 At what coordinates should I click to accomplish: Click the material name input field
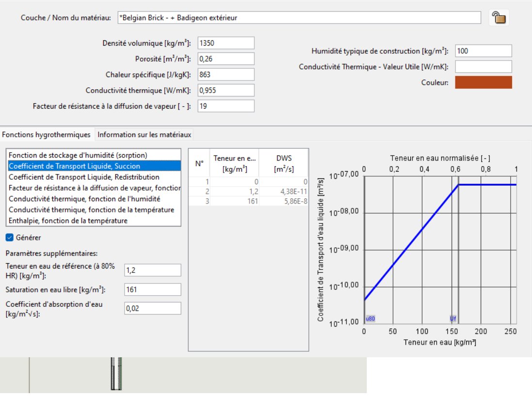click(x=299, y=18)
